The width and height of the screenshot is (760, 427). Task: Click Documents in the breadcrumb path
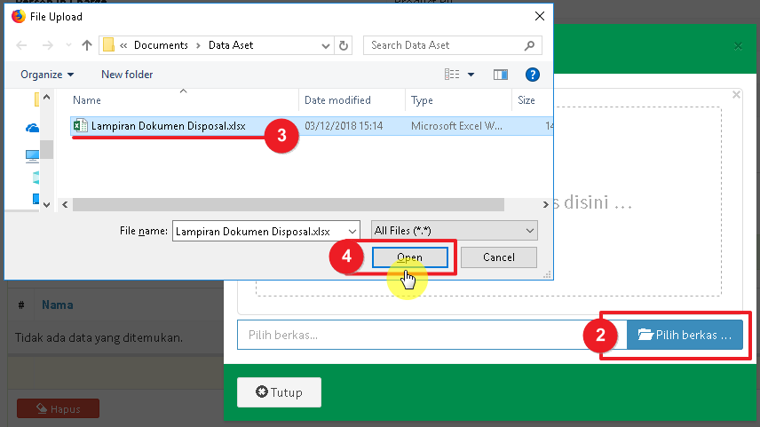pos(160,45)
